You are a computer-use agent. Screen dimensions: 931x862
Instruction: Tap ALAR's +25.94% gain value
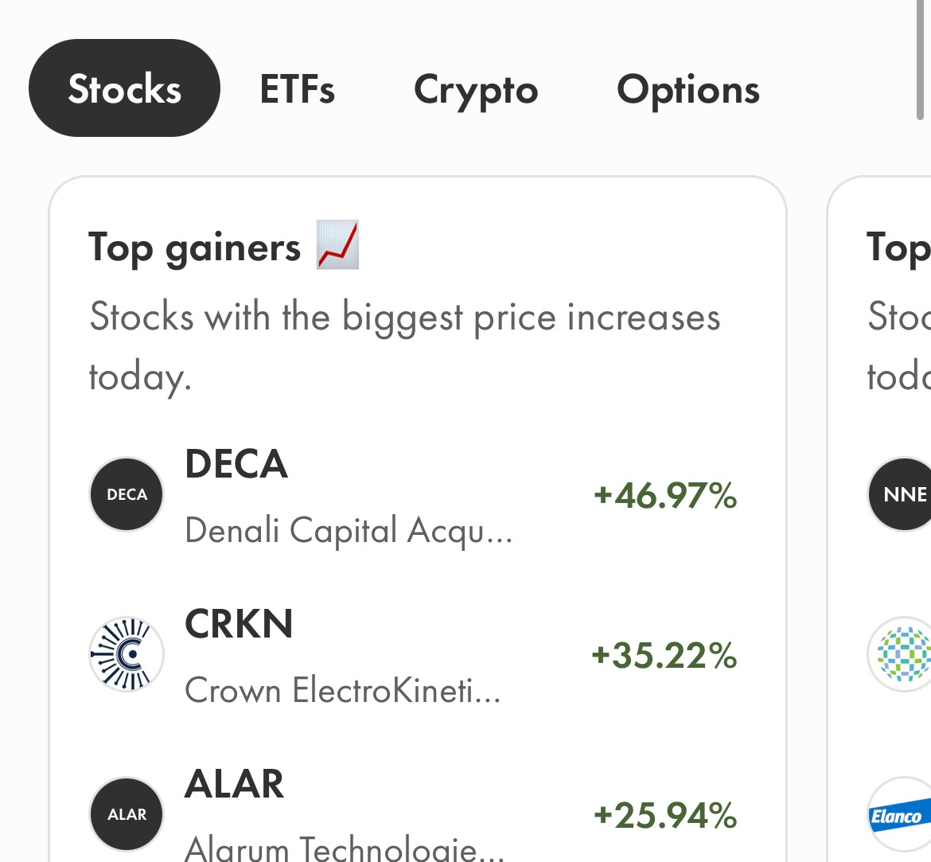[665, 815]
